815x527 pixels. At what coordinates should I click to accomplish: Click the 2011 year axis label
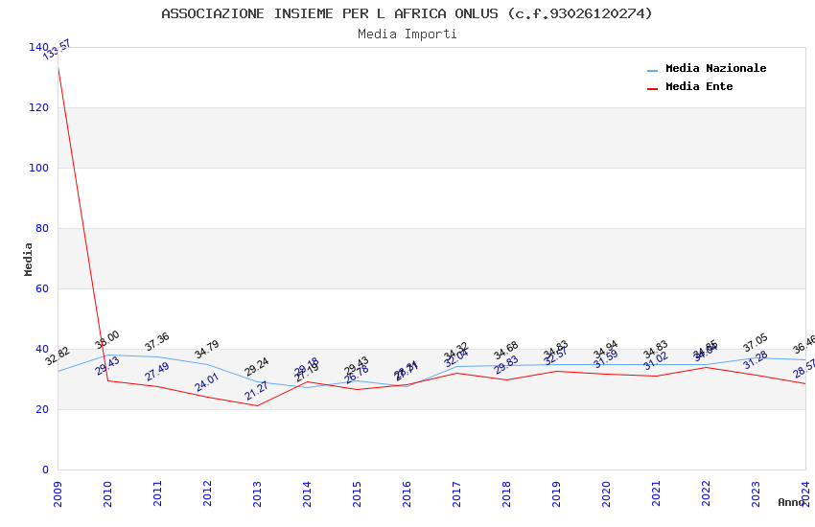pyautogui.click(x=157, y=493)
